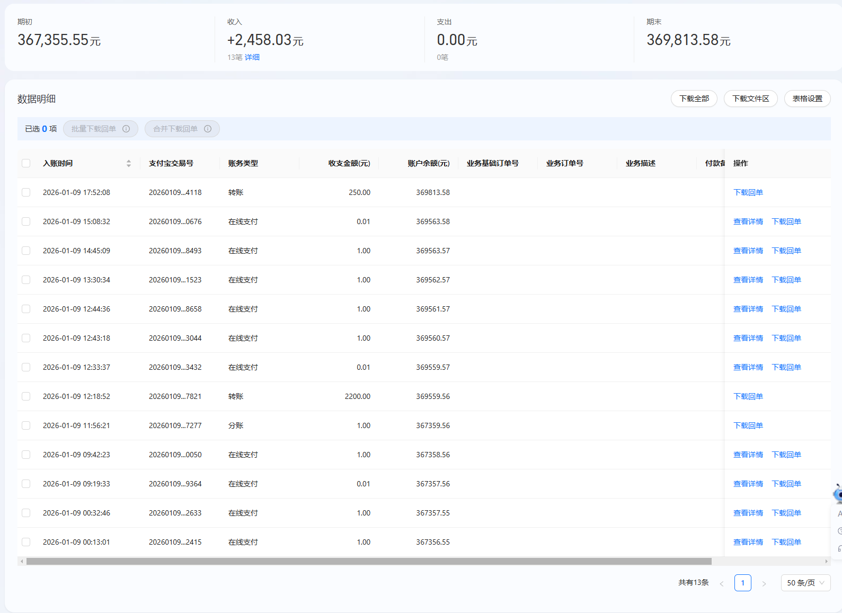Click the horizontal scrollbar's left arrow

pos(22,561)
